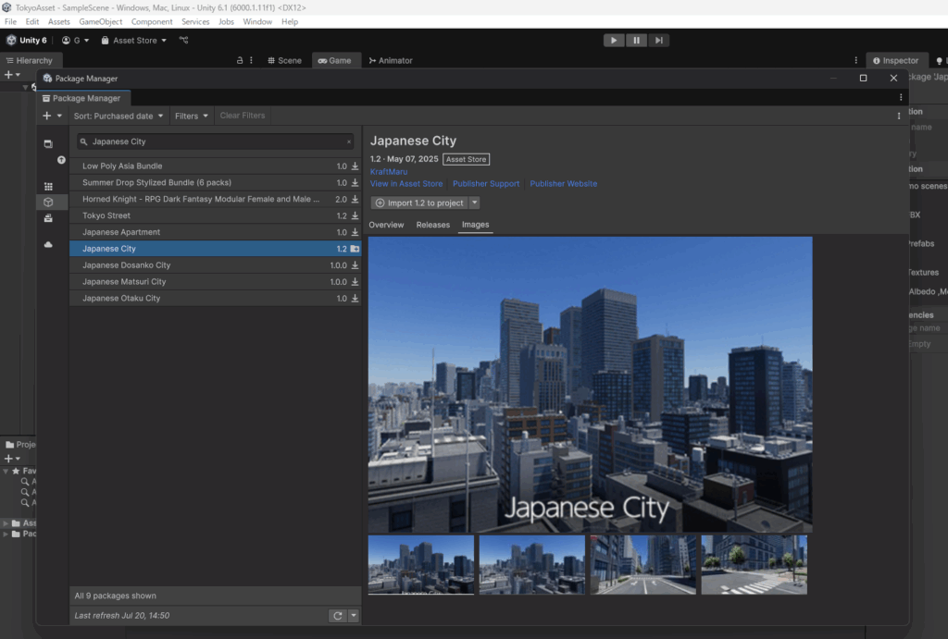Open the account G dropdown

point(76,41)
